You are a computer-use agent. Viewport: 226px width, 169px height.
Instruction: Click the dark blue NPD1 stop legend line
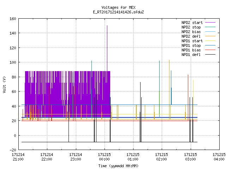tap(210, 45)
